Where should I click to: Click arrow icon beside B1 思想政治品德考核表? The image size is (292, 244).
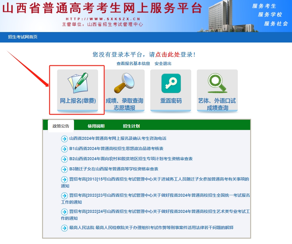pos(64,149)
